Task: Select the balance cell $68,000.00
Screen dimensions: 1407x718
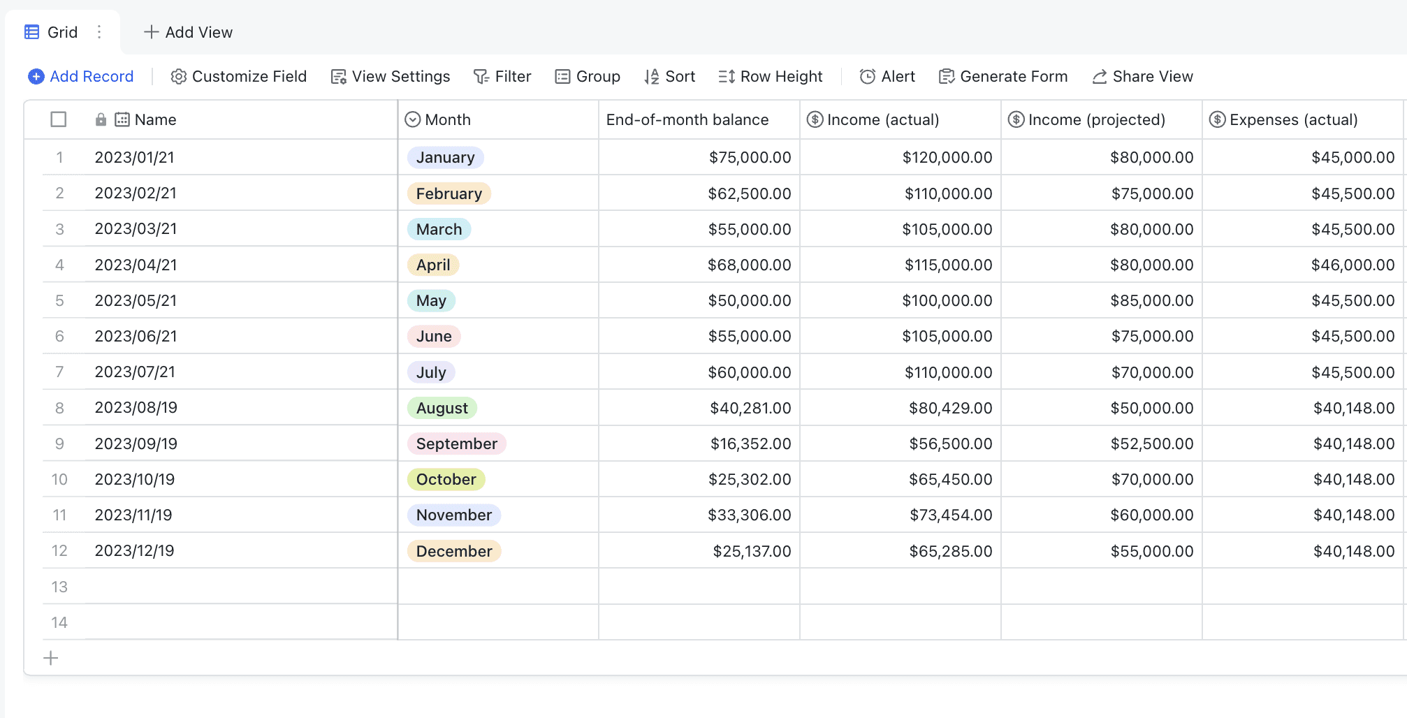Action: point(699,265)
